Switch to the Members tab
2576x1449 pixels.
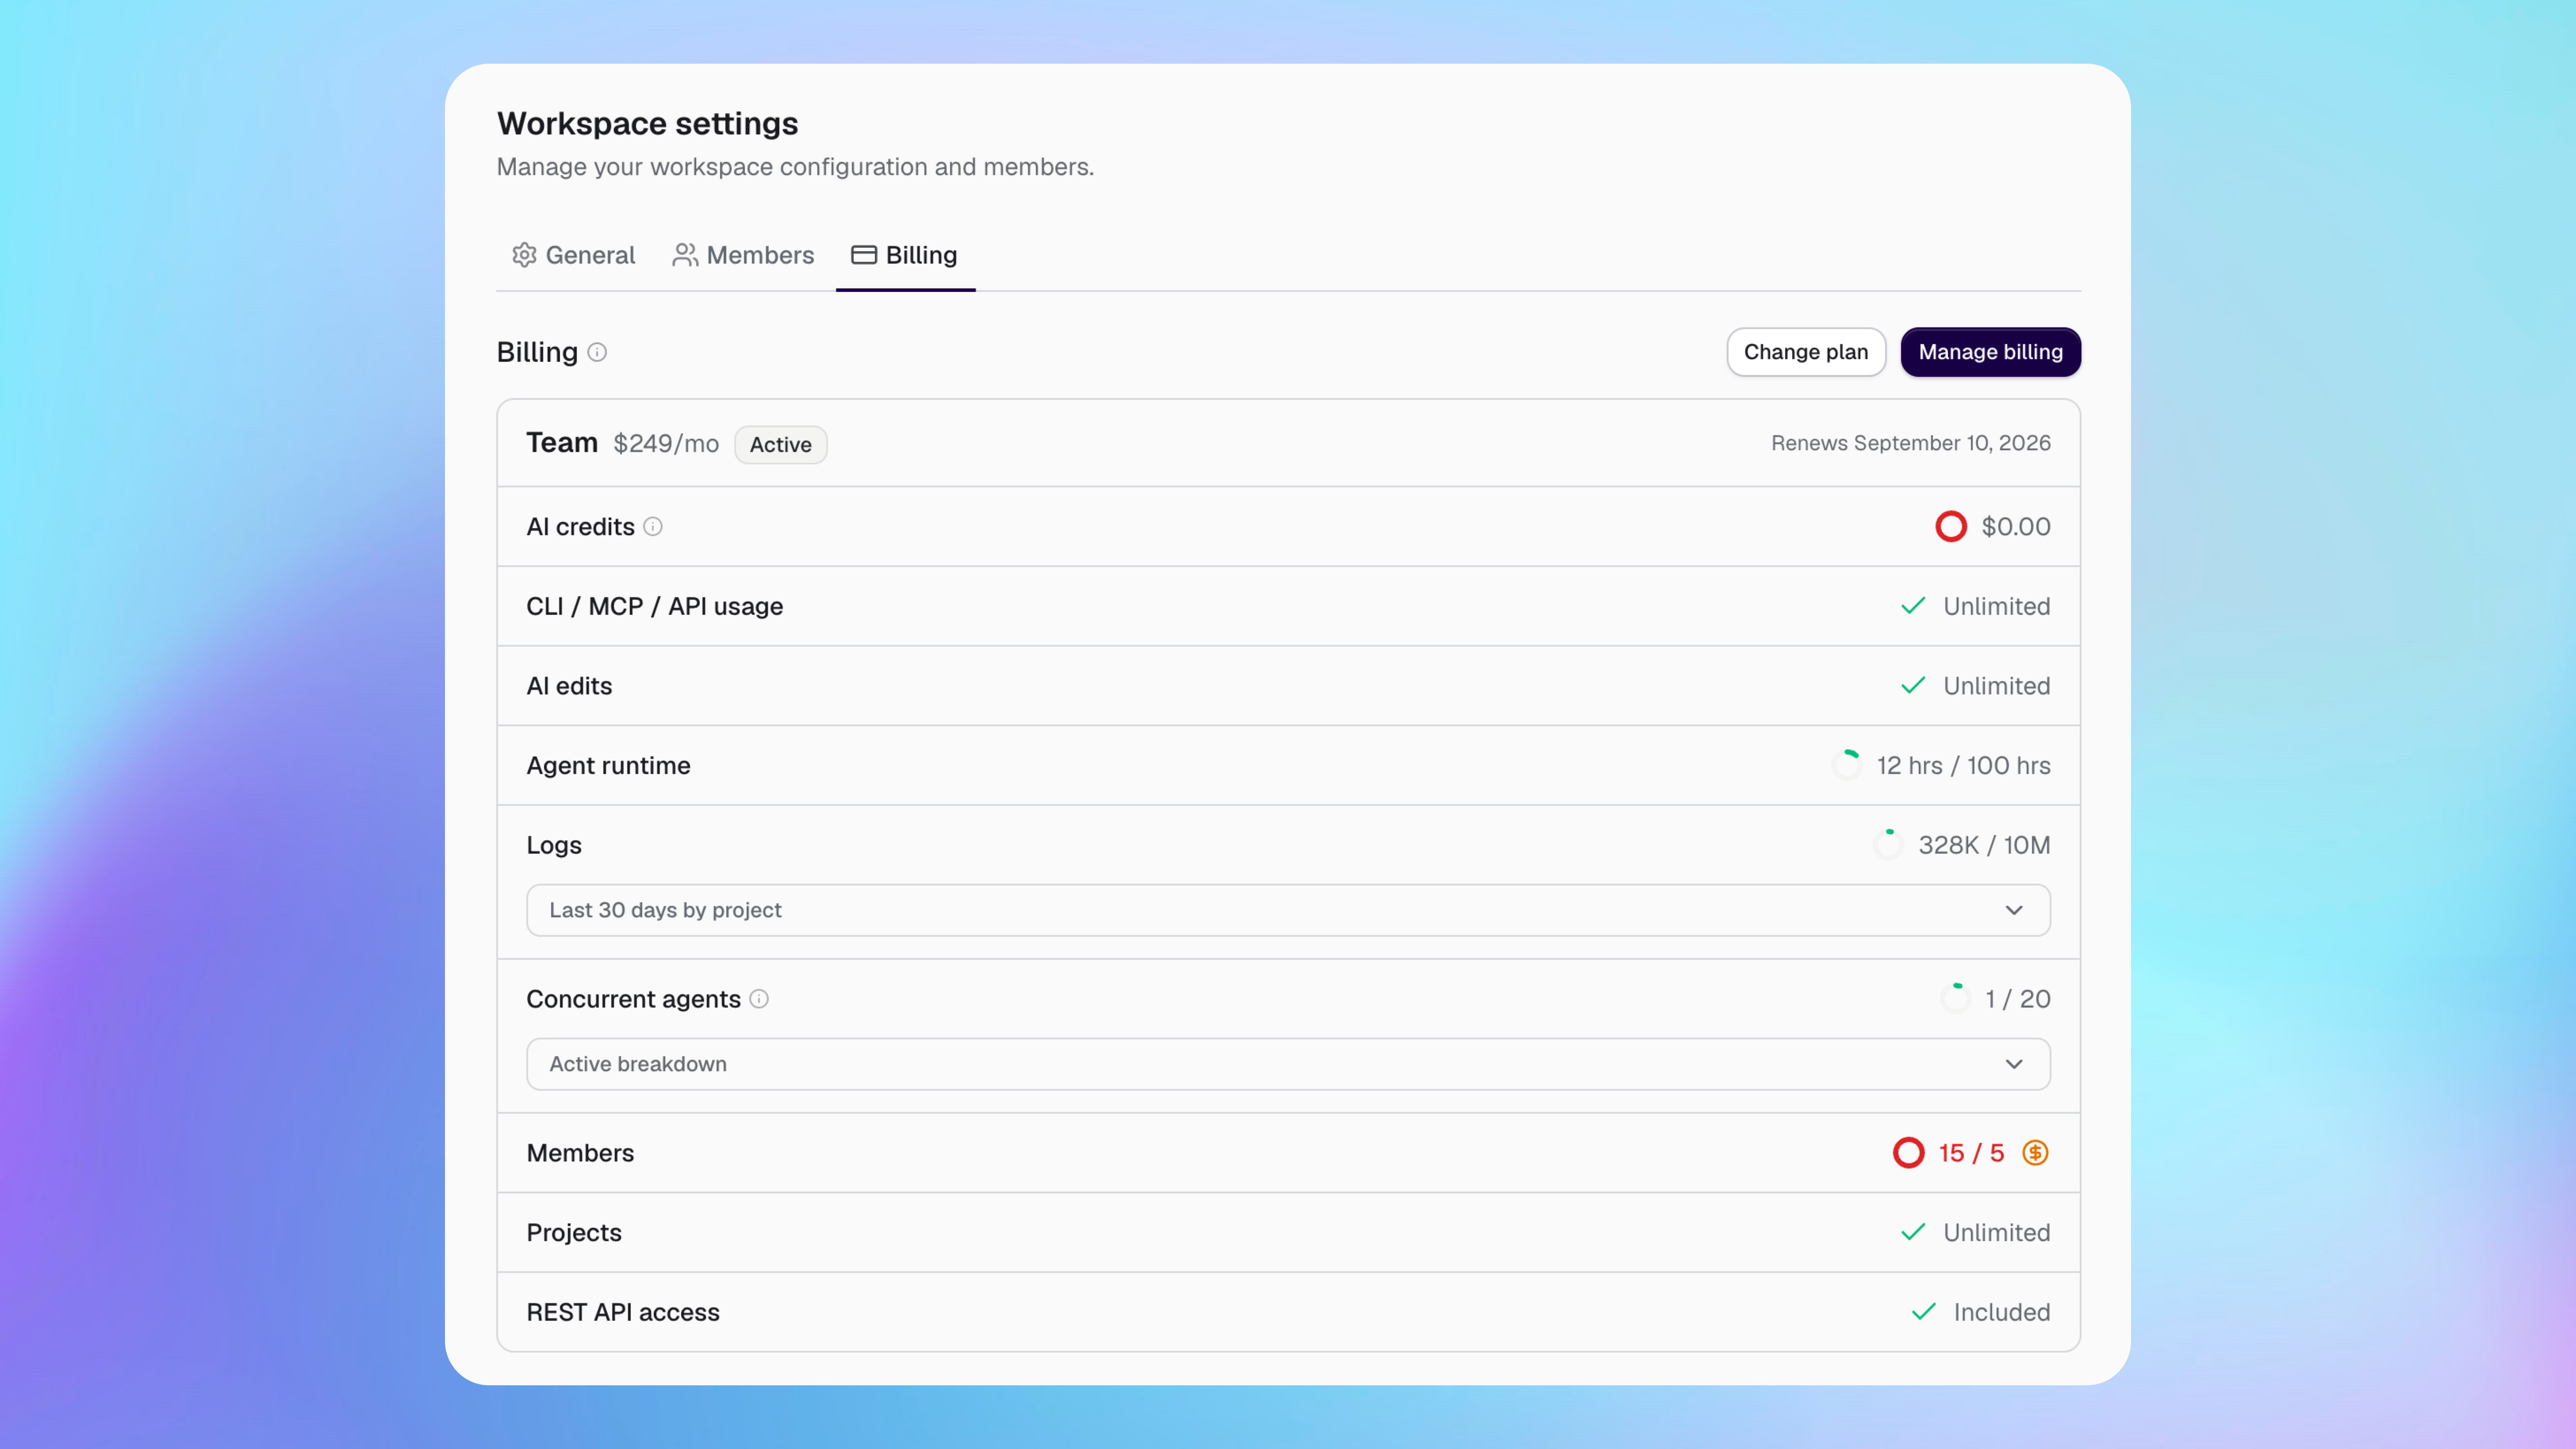743,255
